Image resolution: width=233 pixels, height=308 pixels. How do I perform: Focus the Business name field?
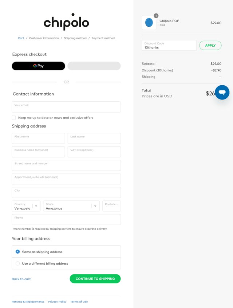(x=39, y=152)
